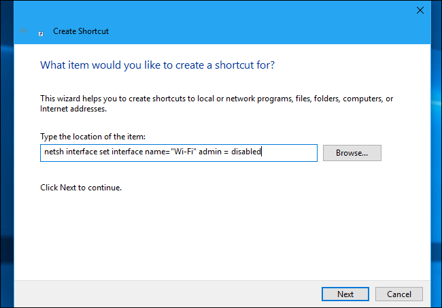The height and width of the screenshot is (308, 442).
Task: Close the Create Shortcut wizard window
Action: point(420,11)
